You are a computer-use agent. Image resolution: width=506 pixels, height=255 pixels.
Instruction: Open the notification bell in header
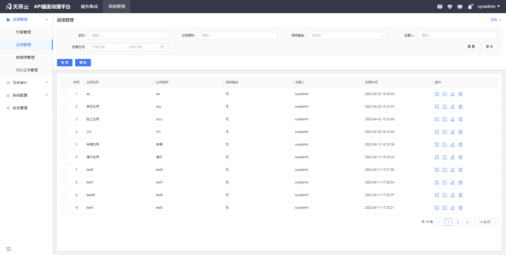click(470, 7)
